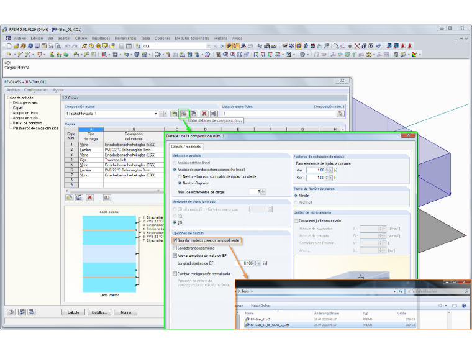Open the file explorer view options dropdown
Viewport: 472px width, 354px height.
(446, 306)
